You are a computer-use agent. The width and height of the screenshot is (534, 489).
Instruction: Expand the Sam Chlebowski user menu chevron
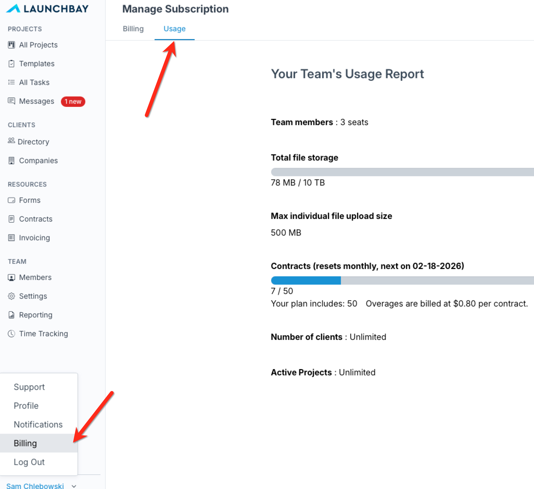[74, 486]
